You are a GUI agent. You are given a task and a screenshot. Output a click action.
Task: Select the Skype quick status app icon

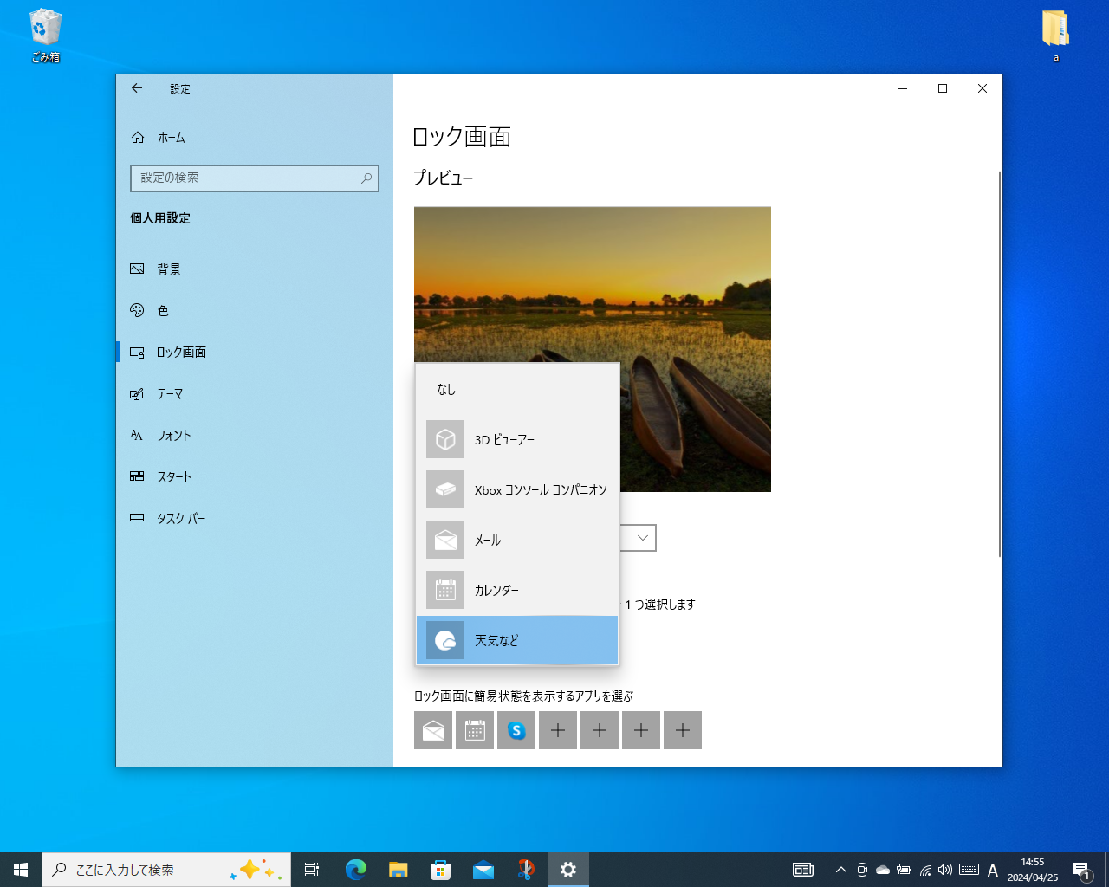coord(516,730)
